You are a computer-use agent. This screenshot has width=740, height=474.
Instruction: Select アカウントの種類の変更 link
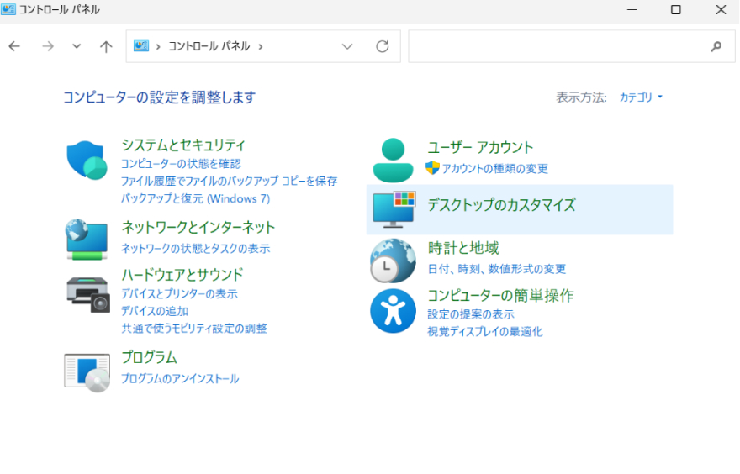[495, 169]
